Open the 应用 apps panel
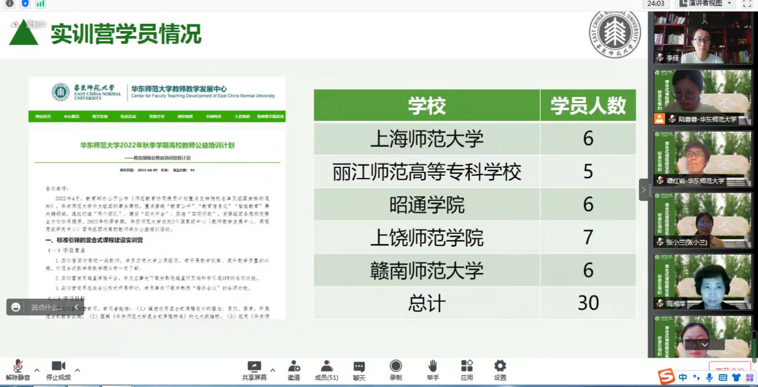The width and height of the screenshot is (758, 387). click(x=467, y=370)
